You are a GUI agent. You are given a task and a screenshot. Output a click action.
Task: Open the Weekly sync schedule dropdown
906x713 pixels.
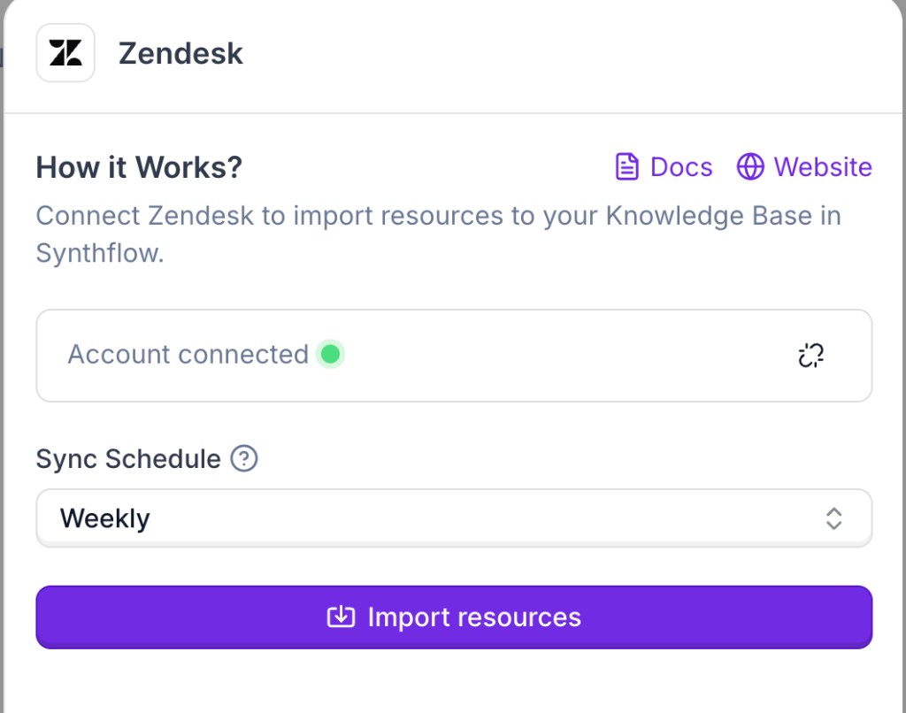(454, 518)
